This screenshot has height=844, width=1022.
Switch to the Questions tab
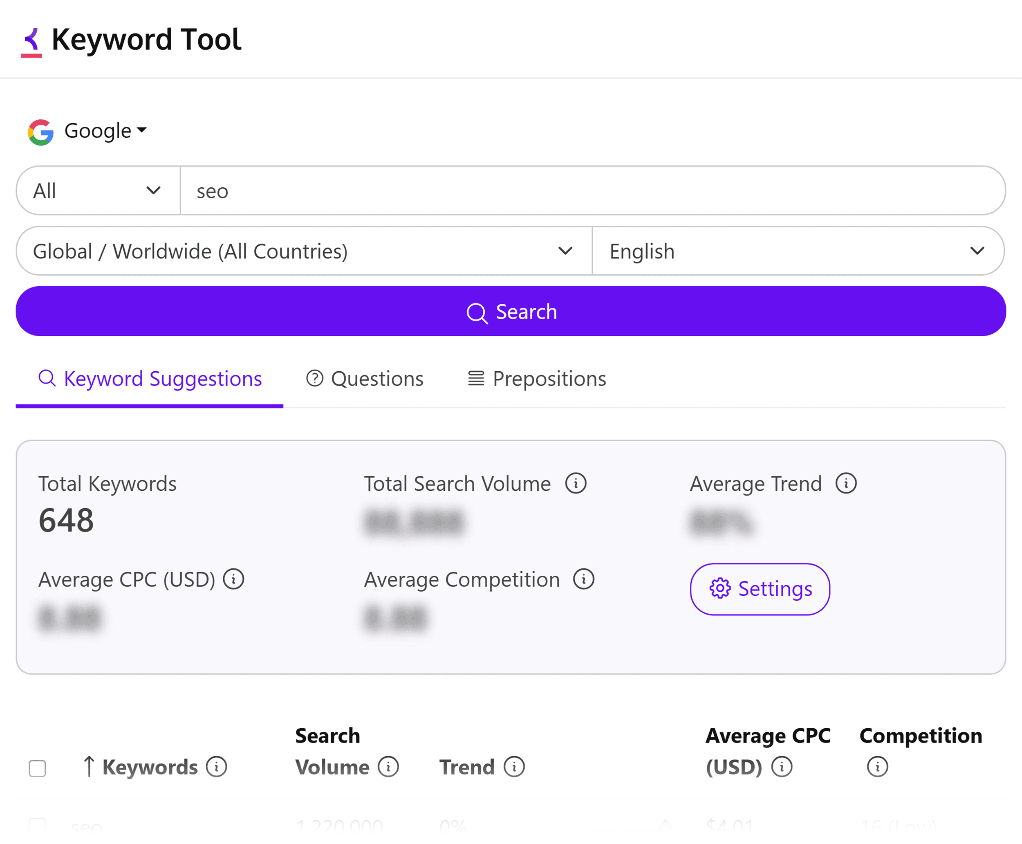365,379
